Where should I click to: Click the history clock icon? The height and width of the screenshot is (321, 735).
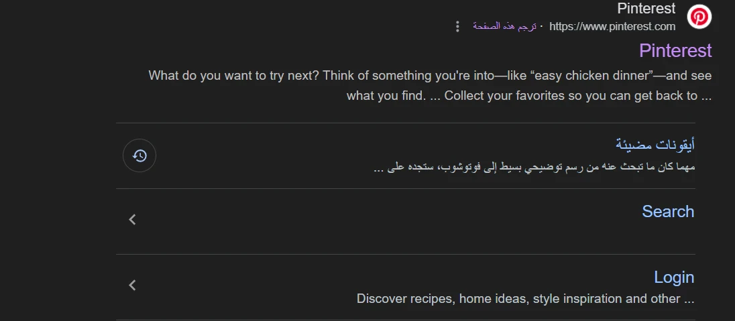tap(139, 155)
